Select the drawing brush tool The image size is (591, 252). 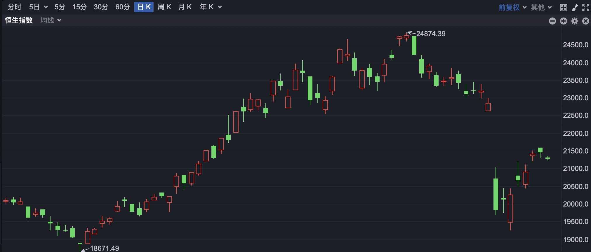pyautogui.click(x=575, y=8)
